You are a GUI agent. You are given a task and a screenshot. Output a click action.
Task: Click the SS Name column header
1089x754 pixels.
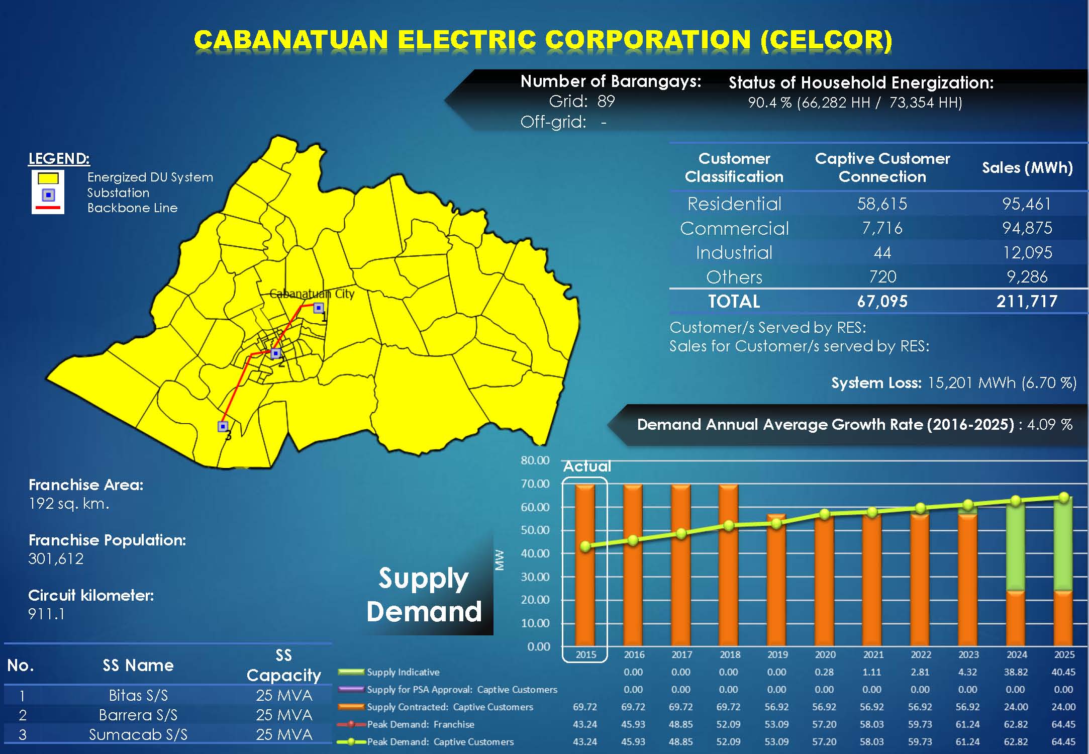point(138,666)
